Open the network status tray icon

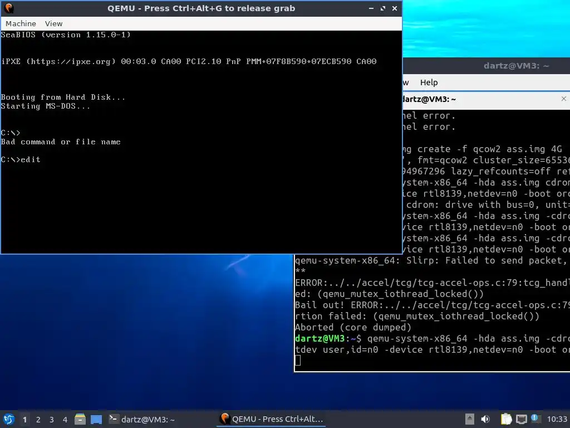[522, 419]
